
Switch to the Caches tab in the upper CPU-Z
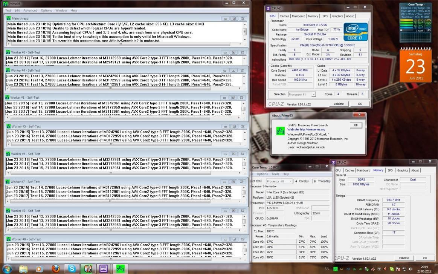284,16
